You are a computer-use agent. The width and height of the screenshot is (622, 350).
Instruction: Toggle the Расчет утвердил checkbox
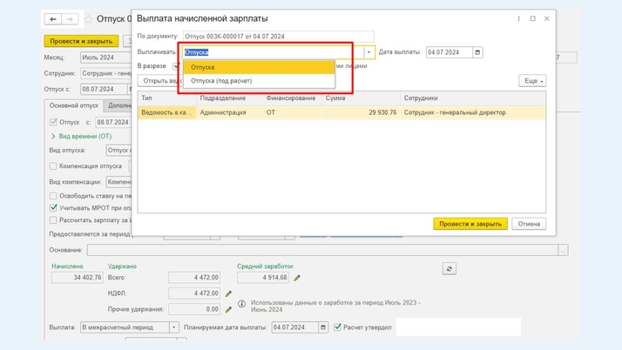[338, 327]
